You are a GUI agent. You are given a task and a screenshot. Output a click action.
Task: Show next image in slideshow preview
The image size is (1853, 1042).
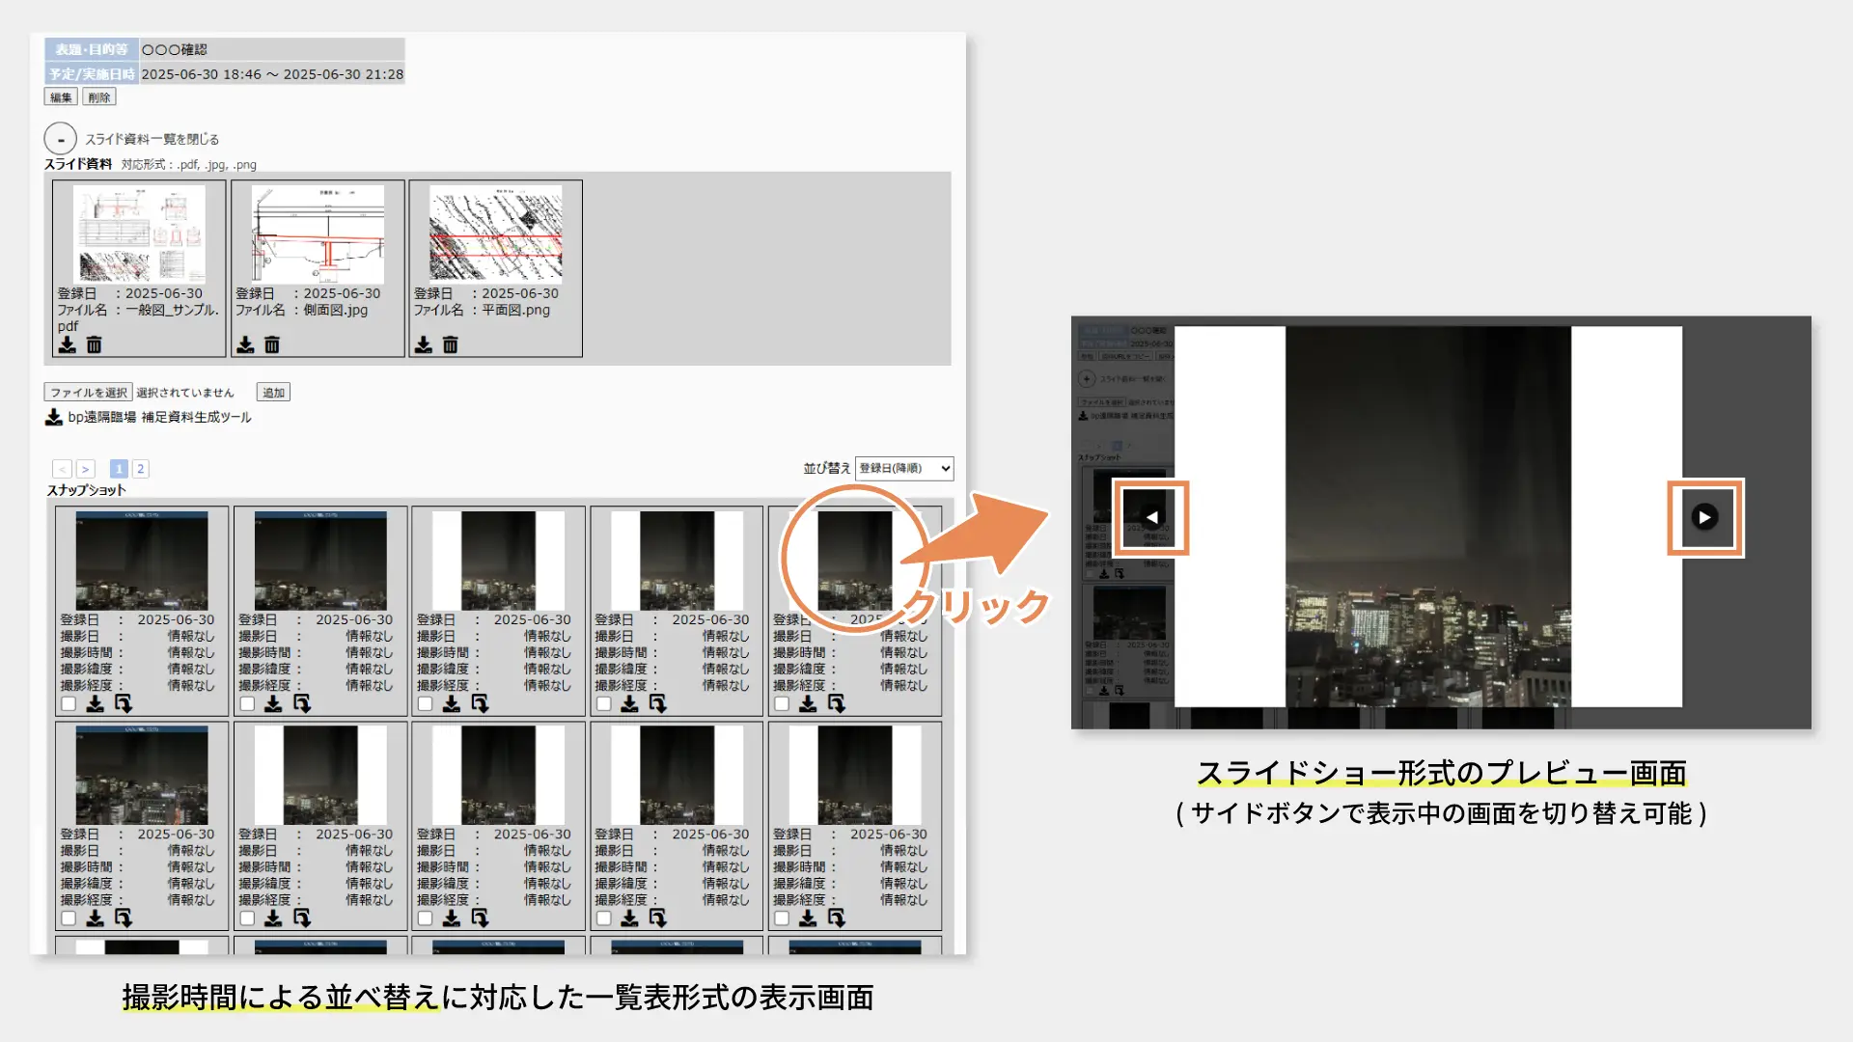1705,517
